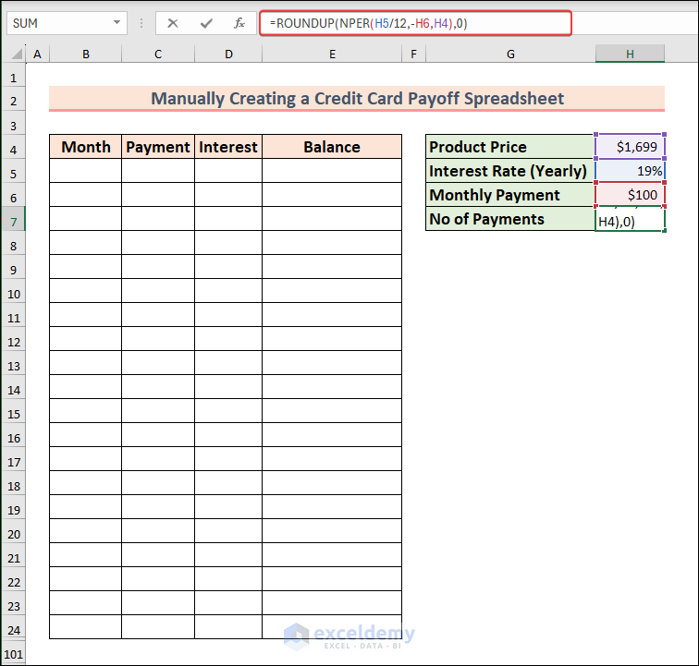
Task: Select column C header
Action: 158,54
